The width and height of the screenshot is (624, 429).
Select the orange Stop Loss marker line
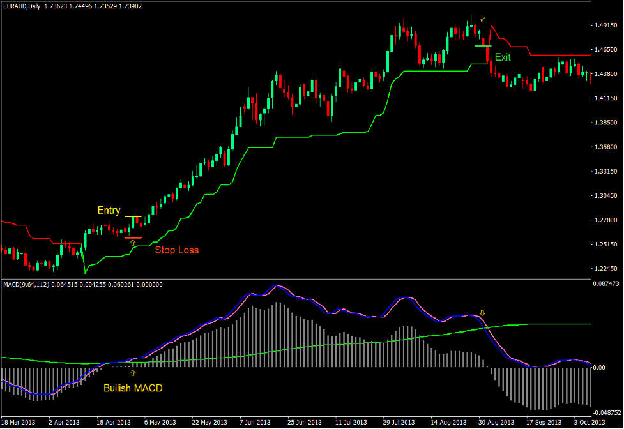(134, 236)
